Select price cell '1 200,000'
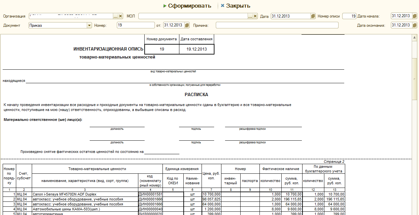419x215 pixels. [211, 209]
